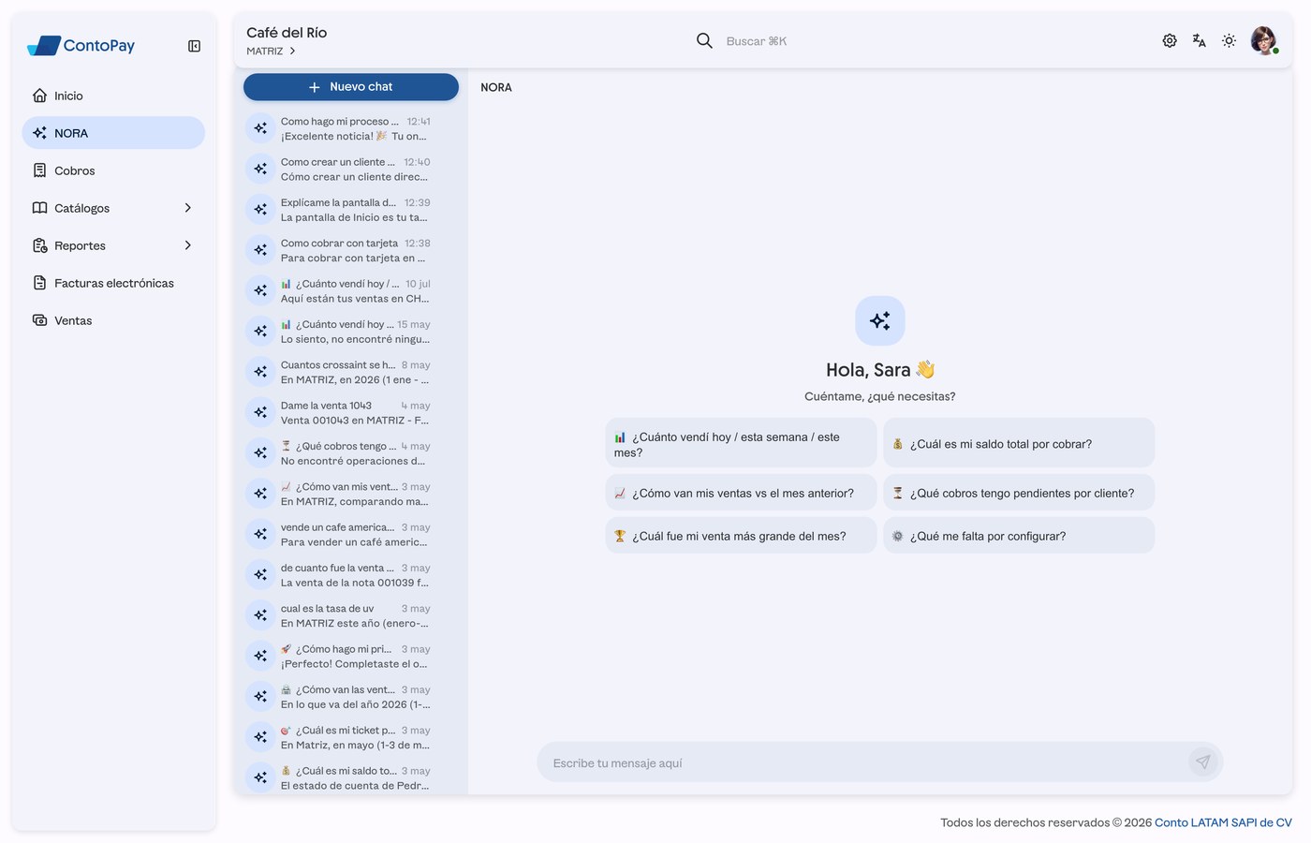Click the Inicio home icon
This screenshot has width=1311, height=843.
[39, 96]
